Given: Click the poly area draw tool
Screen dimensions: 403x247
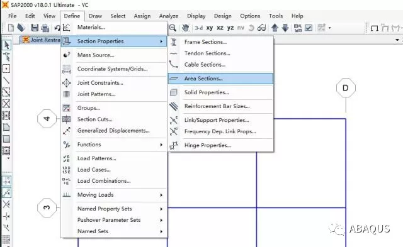Looking at the screenshot, I should [x=6, y=127].
